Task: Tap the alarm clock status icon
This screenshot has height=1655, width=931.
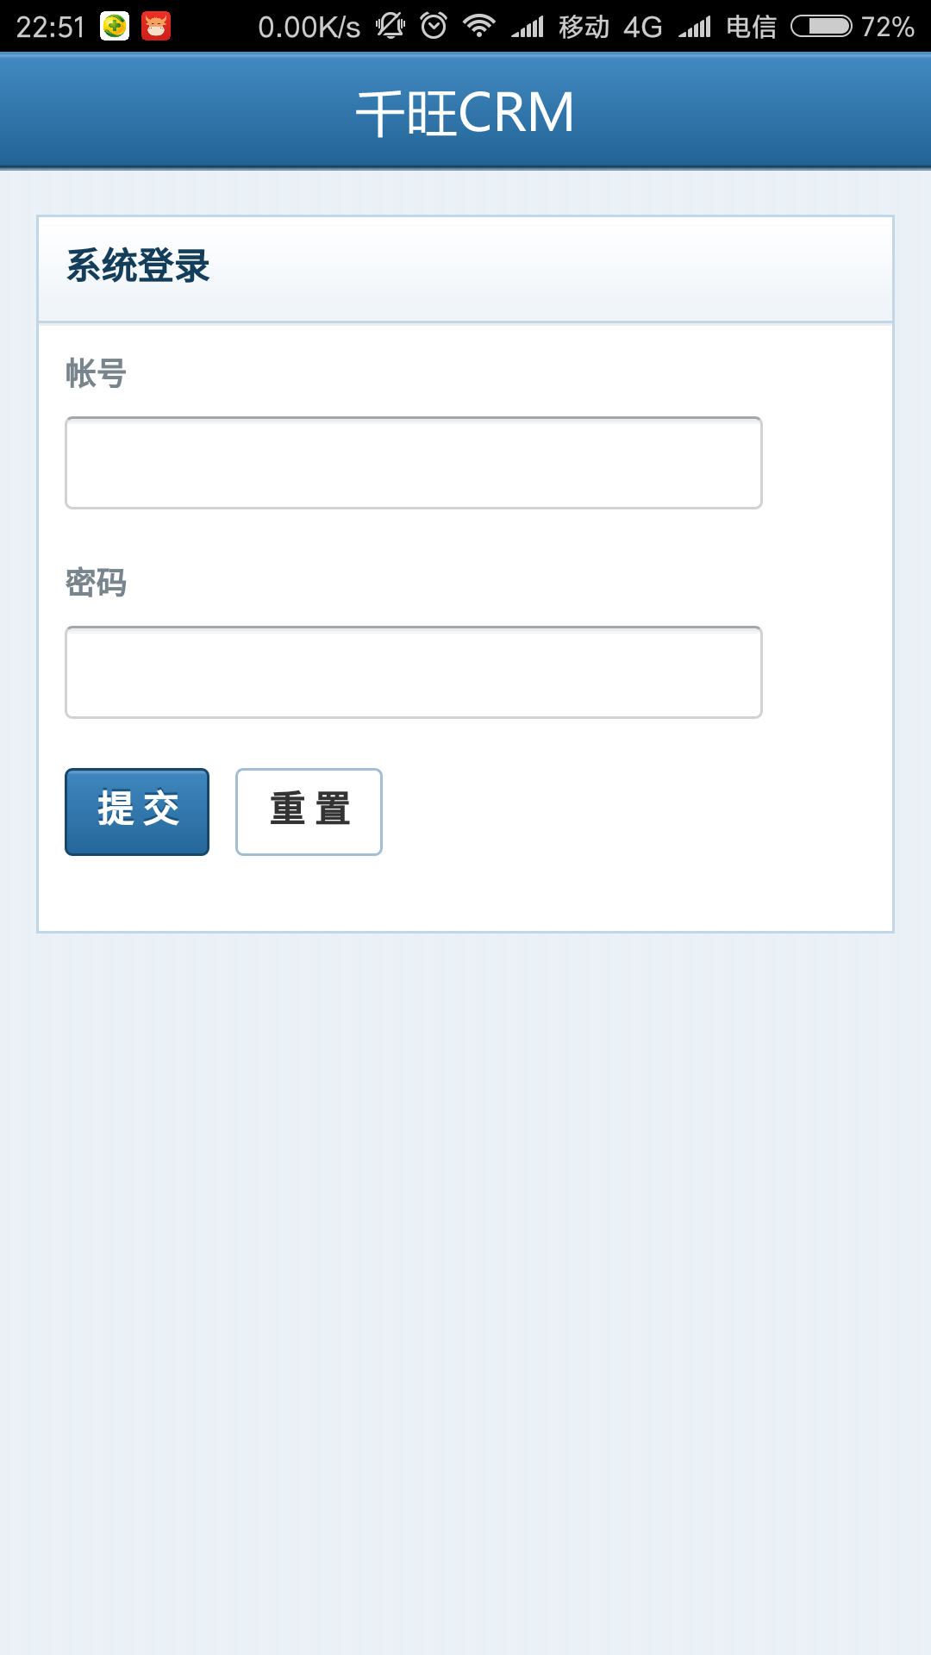Action: tap(434, 26)
